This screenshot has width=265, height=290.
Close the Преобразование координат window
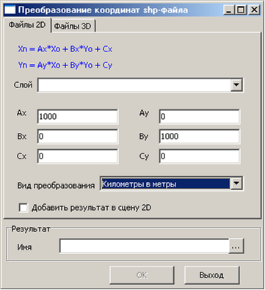[254, 10]
